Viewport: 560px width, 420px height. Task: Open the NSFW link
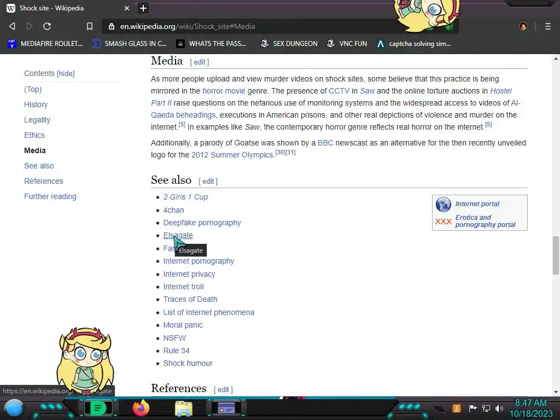(174, 338)
